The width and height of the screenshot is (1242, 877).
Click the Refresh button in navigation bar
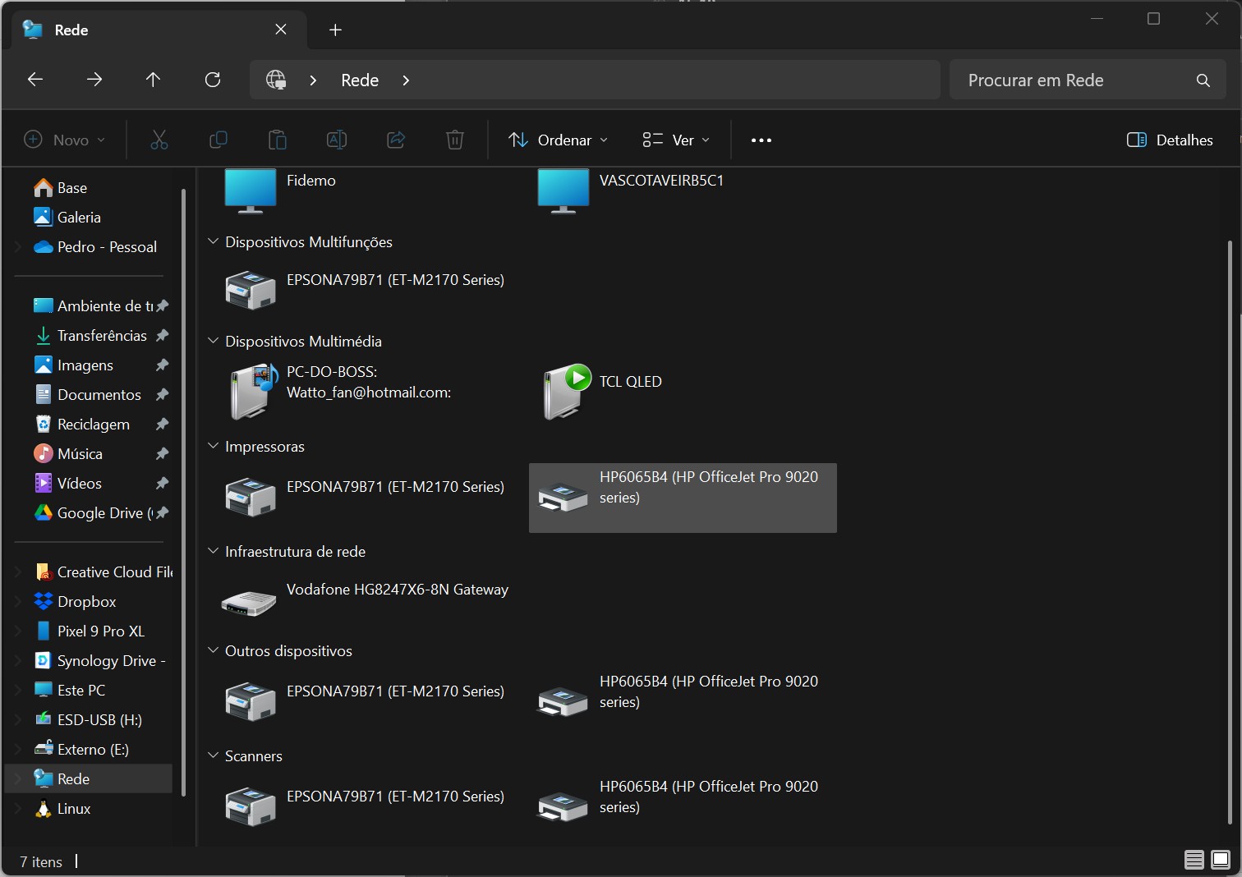213,80
